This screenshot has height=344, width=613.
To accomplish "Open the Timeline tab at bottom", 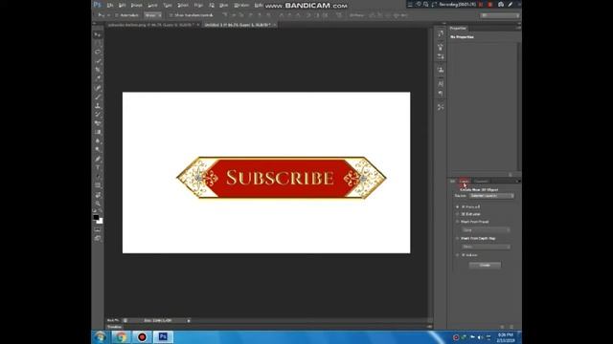I will [x=114, y=327].
